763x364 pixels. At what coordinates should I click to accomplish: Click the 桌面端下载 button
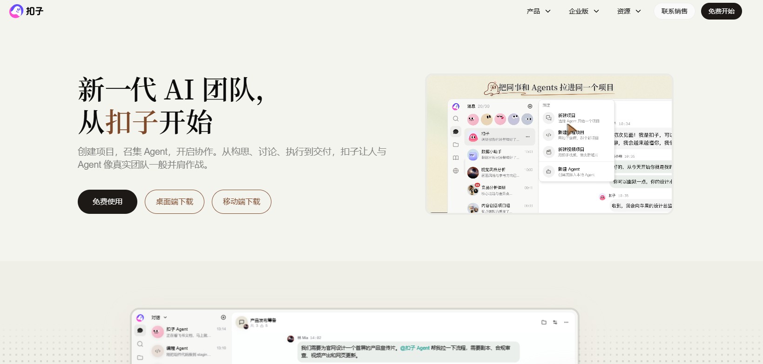(x=175, y=202)
